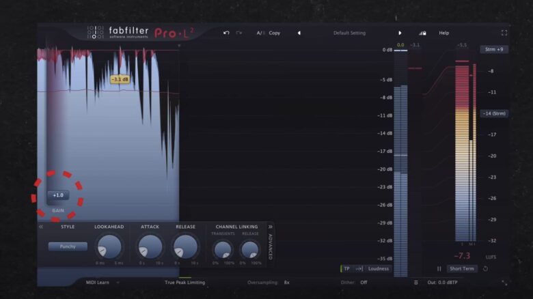Click the -3.1 dB gain reduction label

[120, 79]
